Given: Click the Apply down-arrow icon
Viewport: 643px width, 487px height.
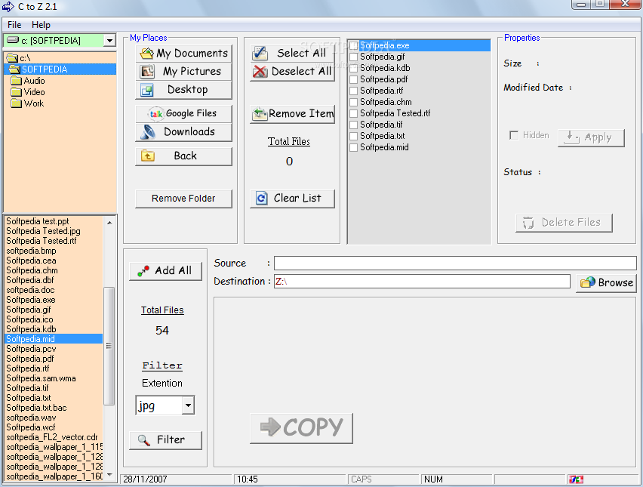Looking at the screenshot, I should 571,137.
